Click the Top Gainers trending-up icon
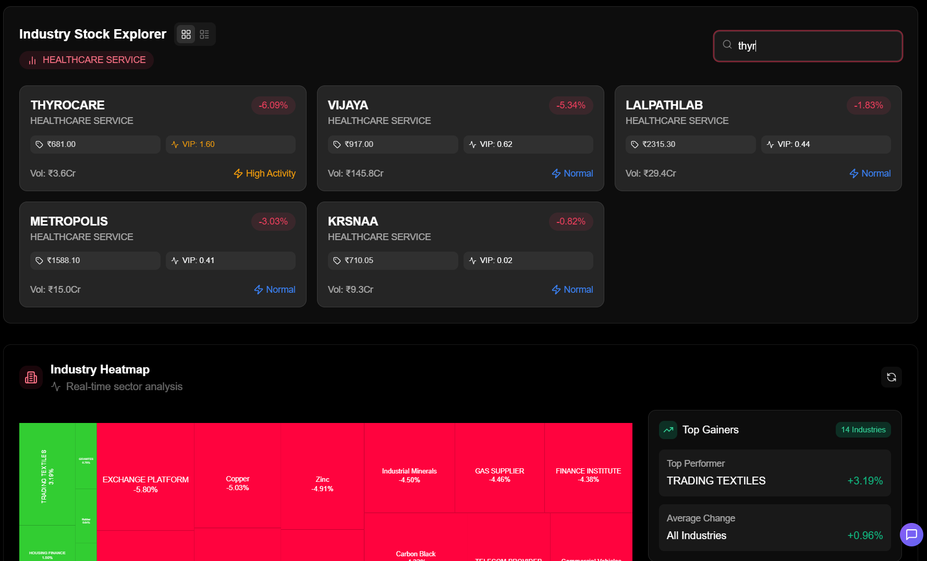The image size is (927, 561). pyautogui.click(x=668, y=430)
